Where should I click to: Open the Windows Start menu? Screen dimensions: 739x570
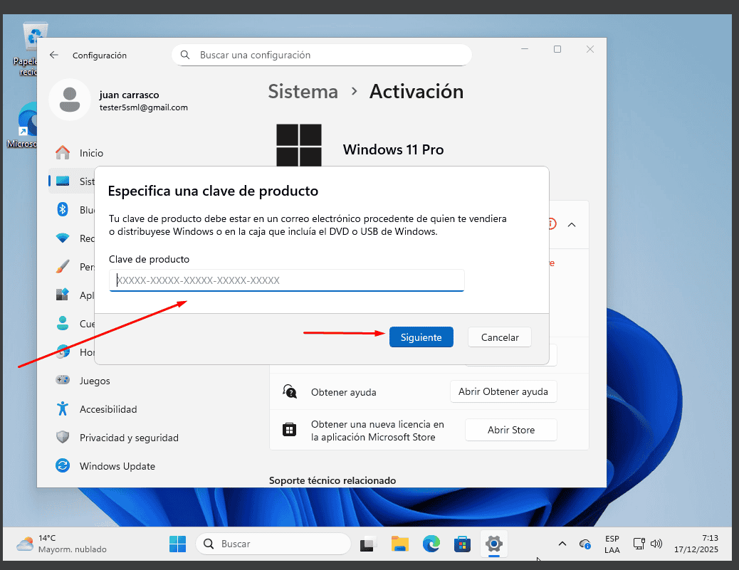click(177, 544)
